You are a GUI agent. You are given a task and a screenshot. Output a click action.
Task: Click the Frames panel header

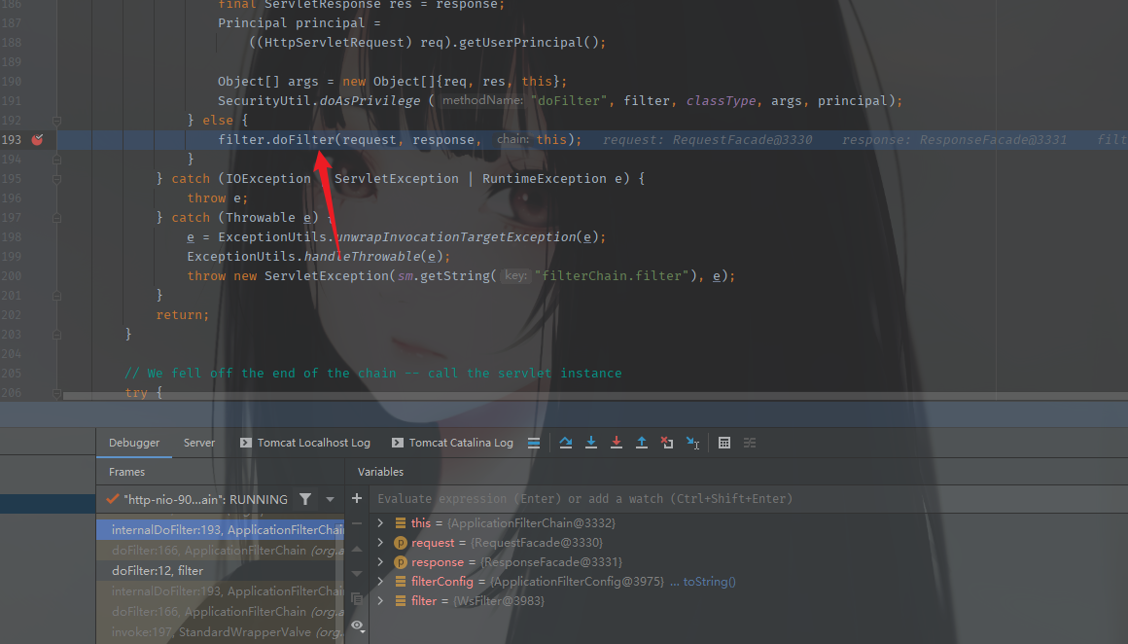(127, 472)
